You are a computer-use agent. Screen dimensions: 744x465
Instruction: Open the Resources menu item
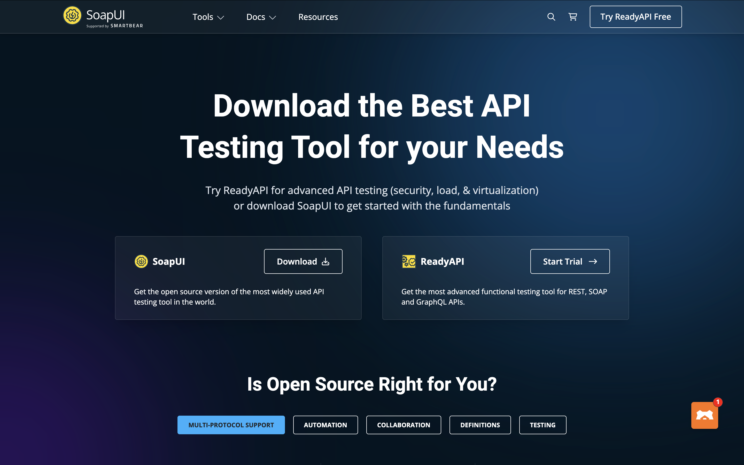[x=318, y=17]
